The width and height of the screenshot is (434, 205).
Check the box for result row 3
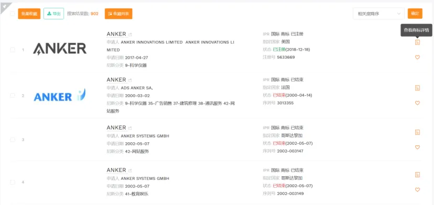click(x=13, y=140)
